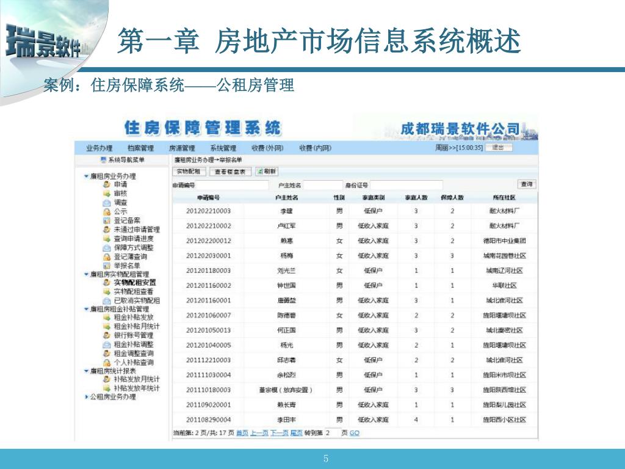This screenshot has width=625, height=469.
Task: Click the GO pagination link
Action: [x=355, y=433]
